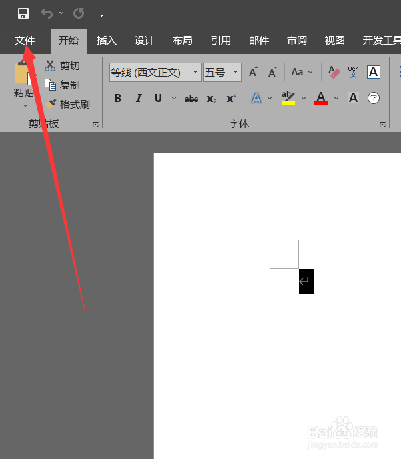Switch to the 设计 (Design) tab
Screen dimensions: 401x459
145,41
